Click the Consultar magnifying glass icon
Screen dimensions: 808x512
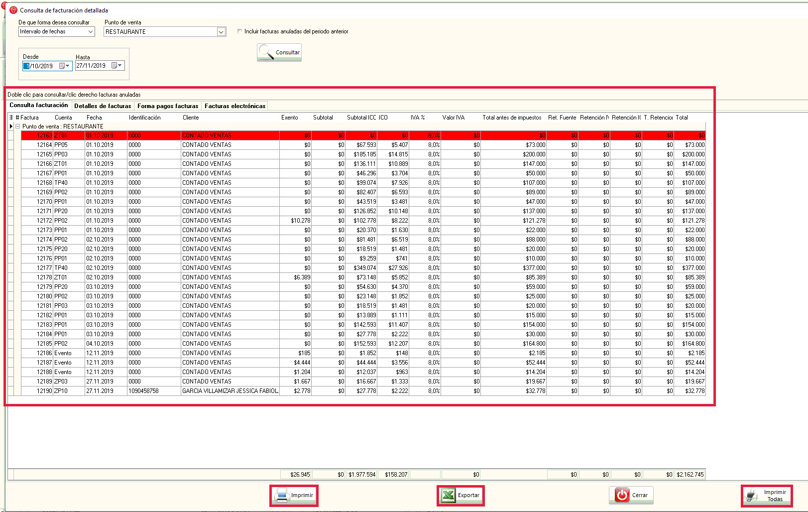tap(266, 52)
